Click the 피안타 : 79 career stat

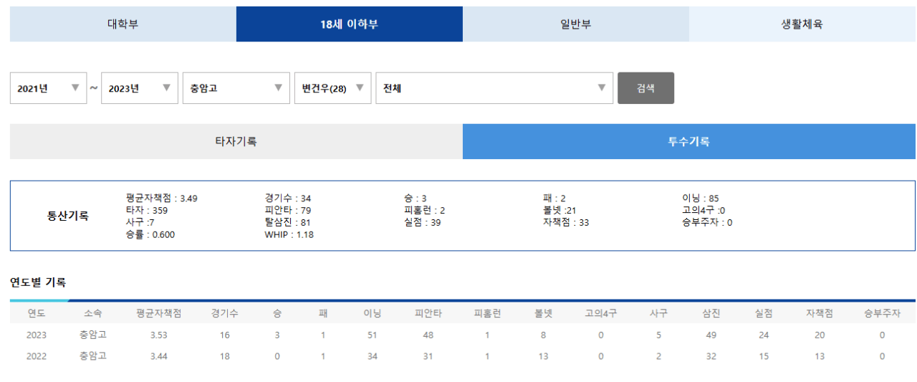coord(288,210)
